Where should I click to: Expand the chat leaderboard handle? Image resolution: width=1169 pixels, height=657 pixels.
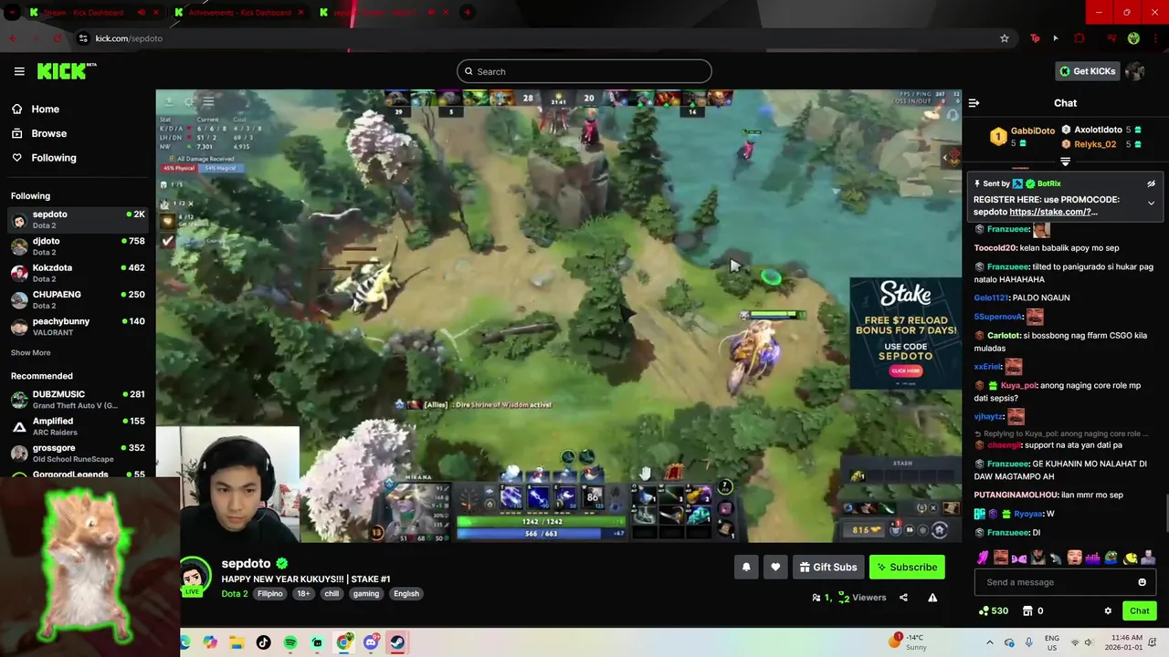point(1065,162)
